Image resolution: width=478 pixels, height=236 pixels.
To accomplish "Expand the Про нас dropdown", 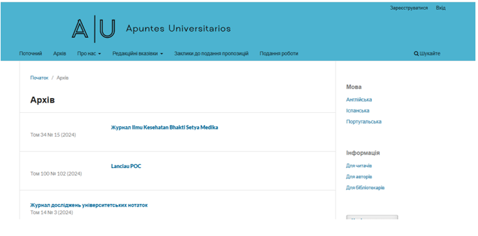I will [89, 54].
